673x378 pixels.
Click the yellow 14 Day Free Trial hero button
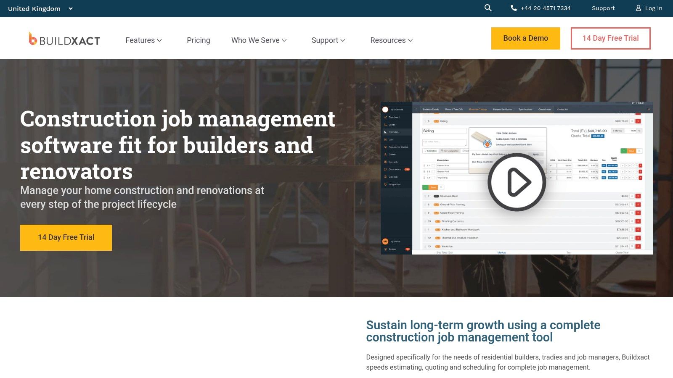(x=66, y=238)
